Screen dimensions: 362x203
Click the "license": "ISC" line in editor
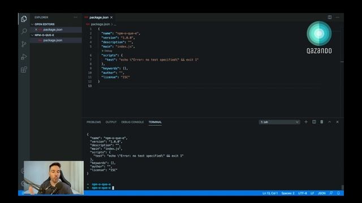click(115, 77)
